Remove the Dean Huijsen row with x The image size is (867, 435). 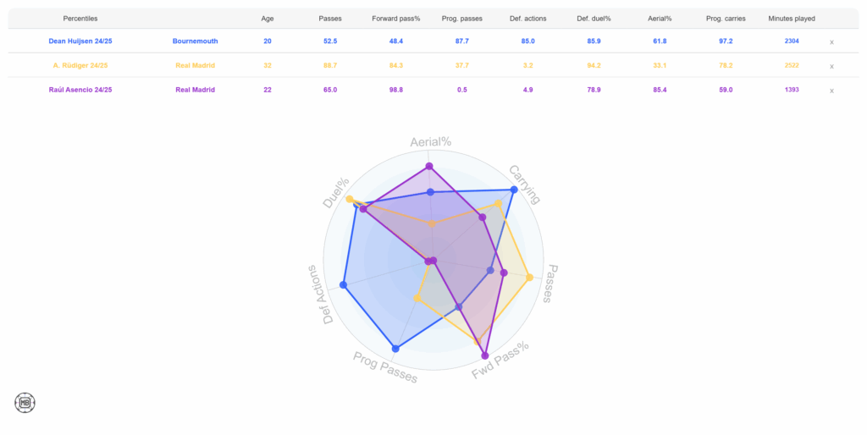[831, 41]
